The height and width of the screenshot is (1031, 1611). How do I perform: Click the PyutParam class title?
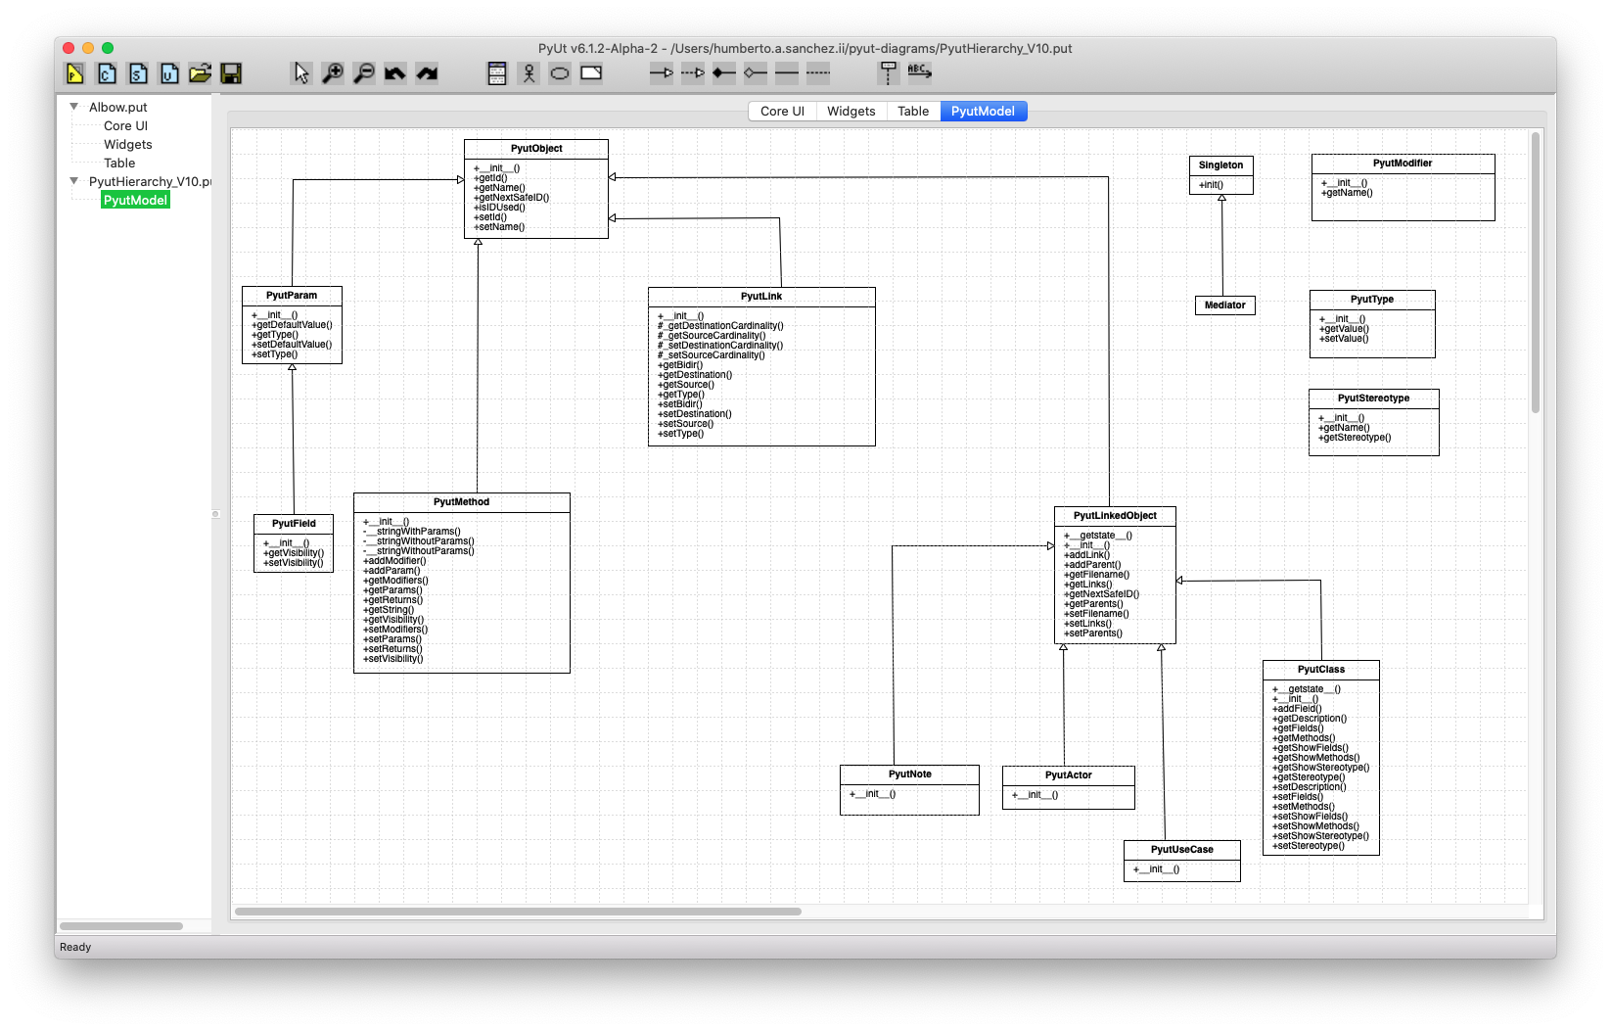point(292,296)
